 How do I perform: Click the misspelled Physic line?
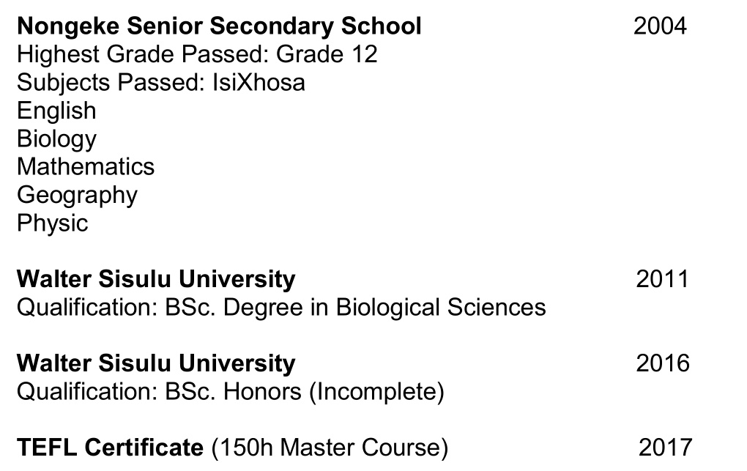point(52,223)
